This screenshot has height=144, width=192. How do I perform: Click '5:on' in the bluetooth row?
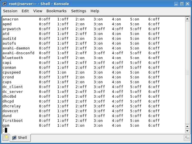(135, 58)
